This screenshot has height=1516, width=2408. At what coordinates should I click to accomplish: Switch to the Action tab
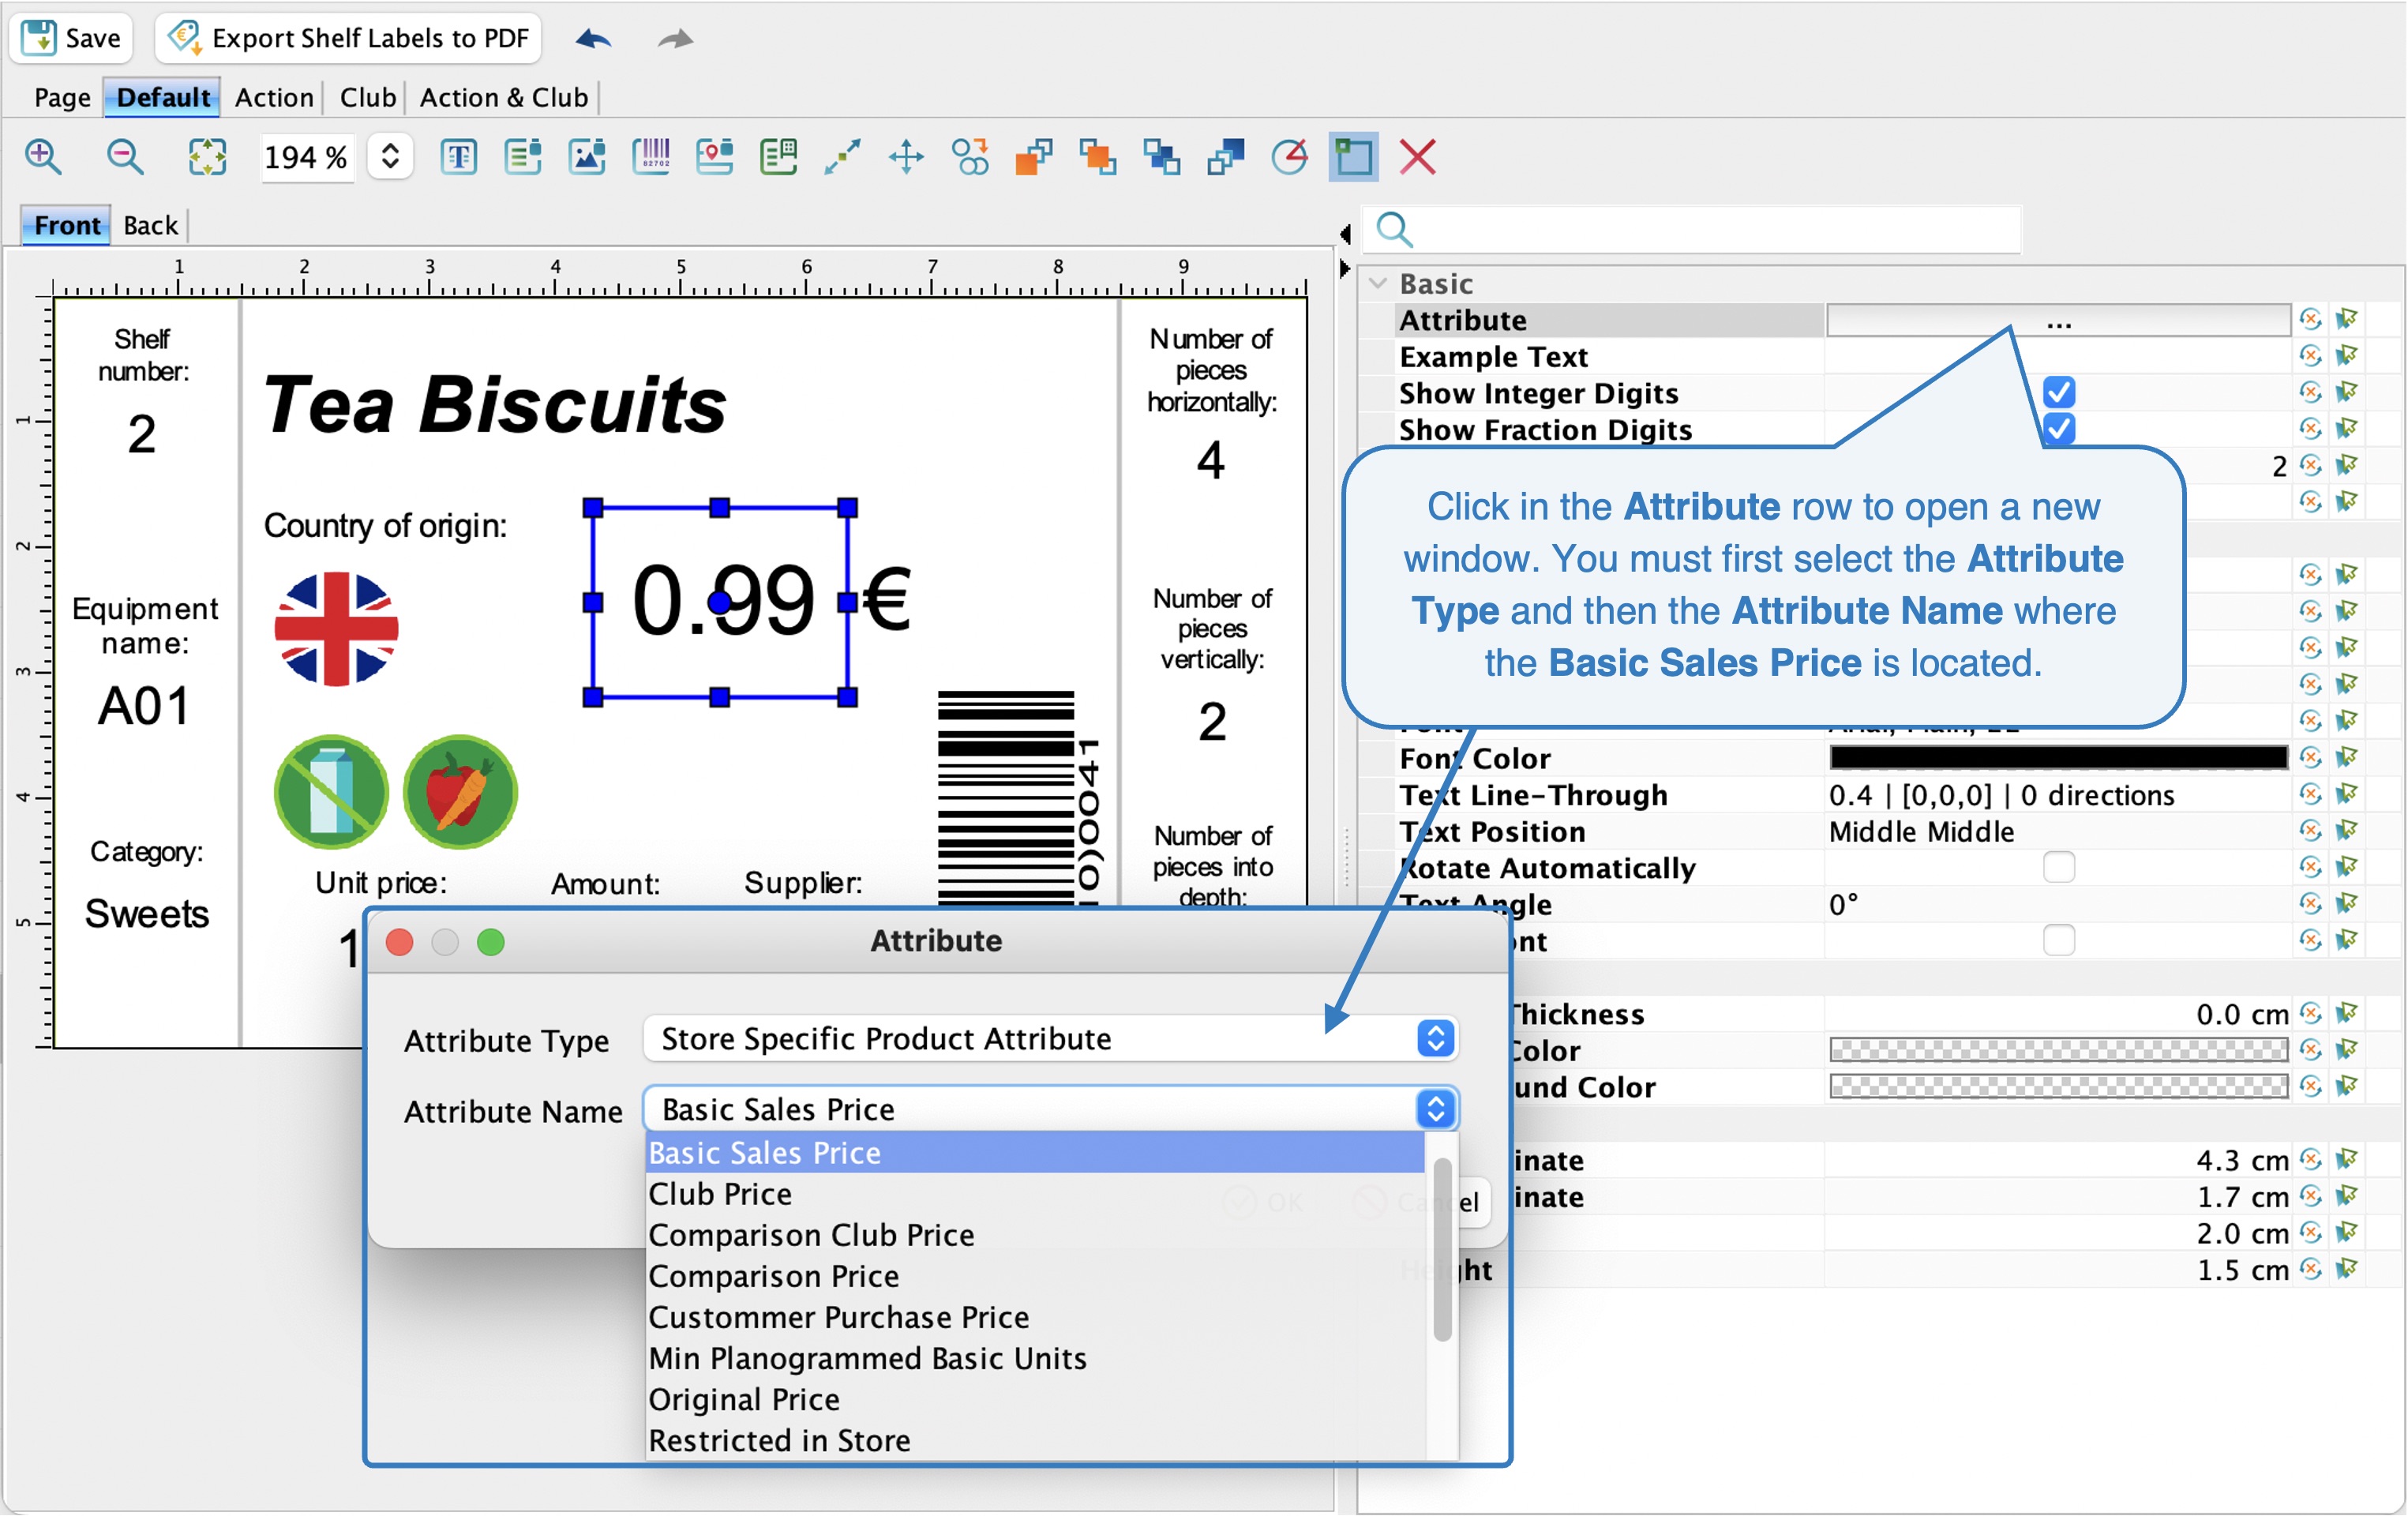274,97
